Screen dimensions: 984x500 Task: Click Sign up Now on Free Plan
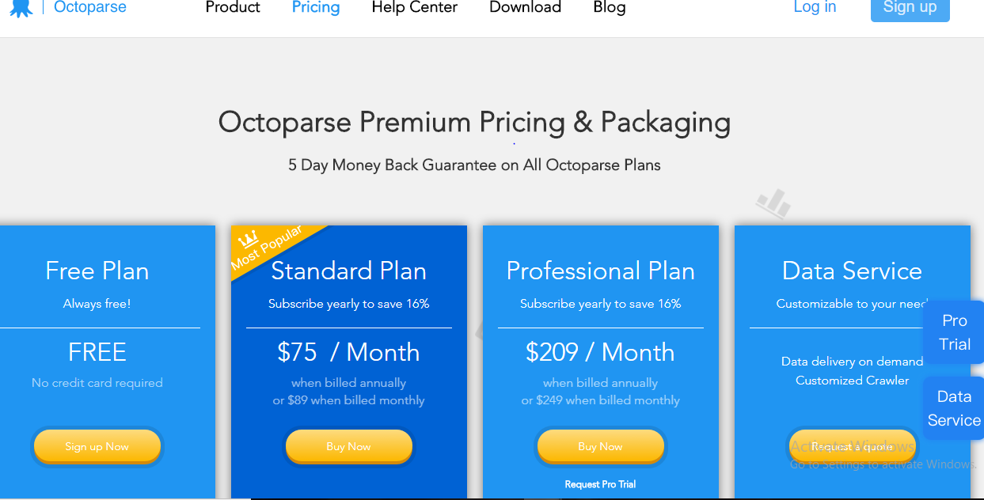click(97, 446)
